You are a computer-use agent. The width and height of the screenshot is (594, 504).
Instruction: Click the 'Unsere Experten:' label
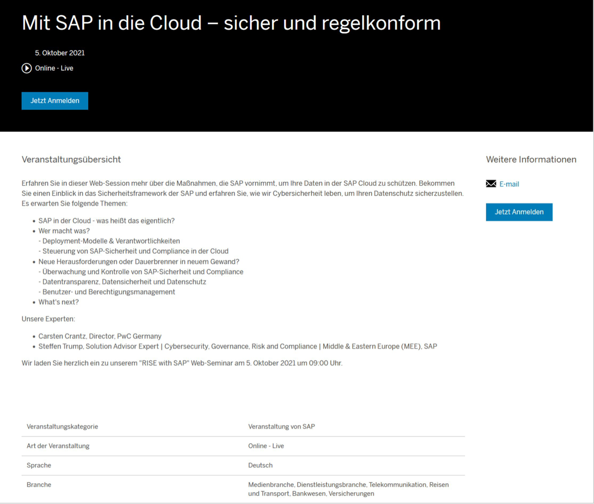pos(49,319)
